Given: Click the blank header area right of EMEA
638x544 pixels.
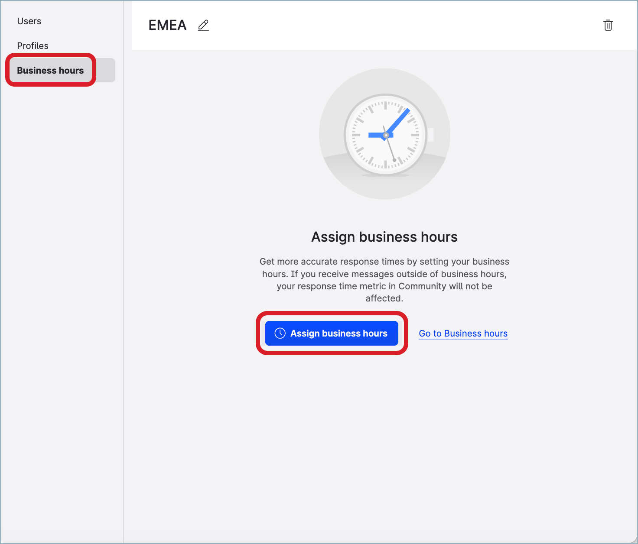Looking at the screenshot, I should tap(390, 26).
